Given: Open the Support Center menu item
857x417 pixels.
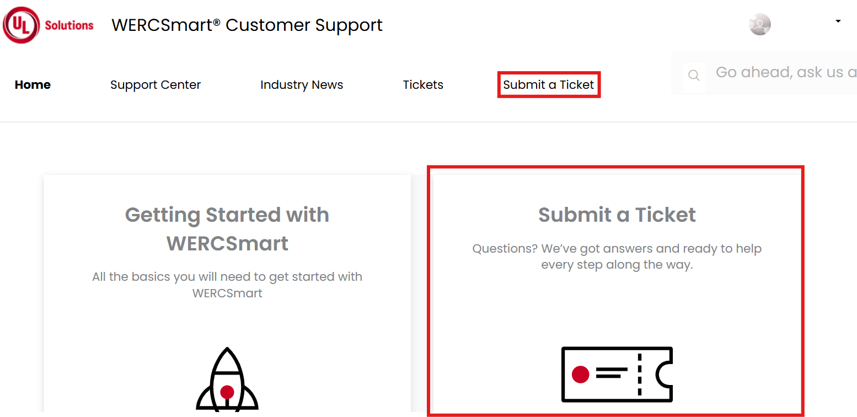Looking at the screenshot, I should click(156, 85).
